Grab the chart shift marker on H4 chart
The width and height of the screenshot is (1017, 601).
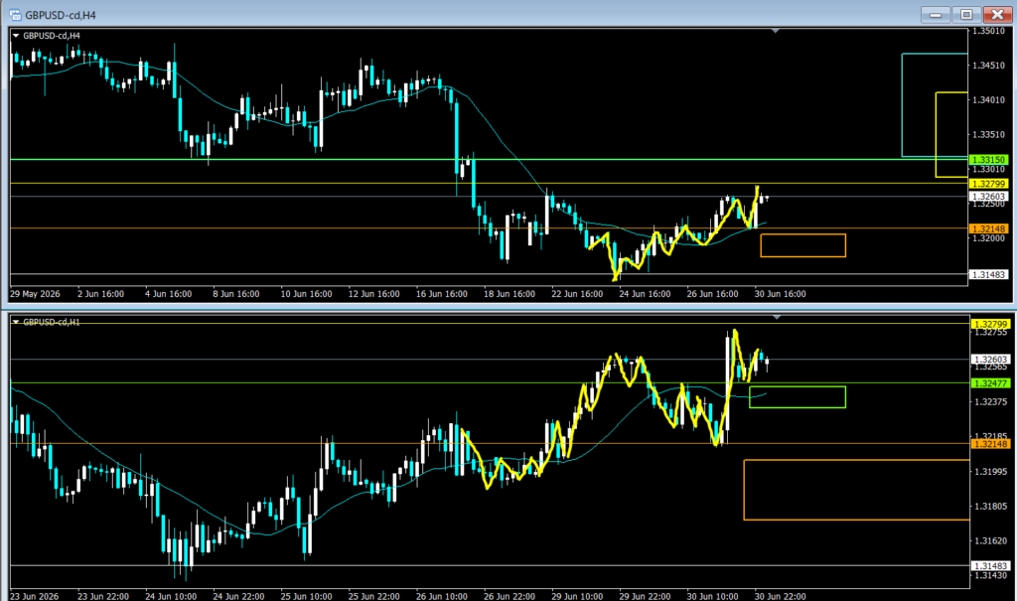[775, 31]
